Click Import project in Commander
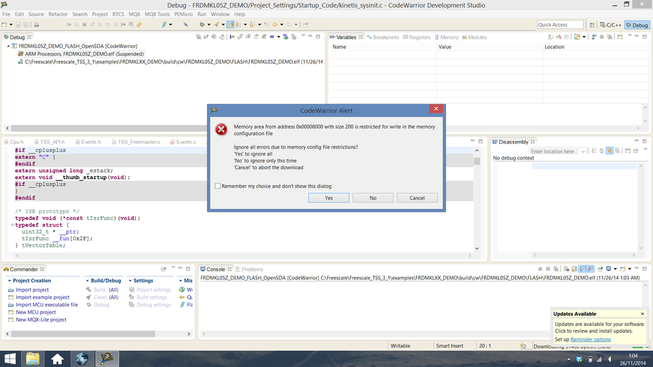Image resolution: width=653 pixels, height=367 pixels. 32,289
